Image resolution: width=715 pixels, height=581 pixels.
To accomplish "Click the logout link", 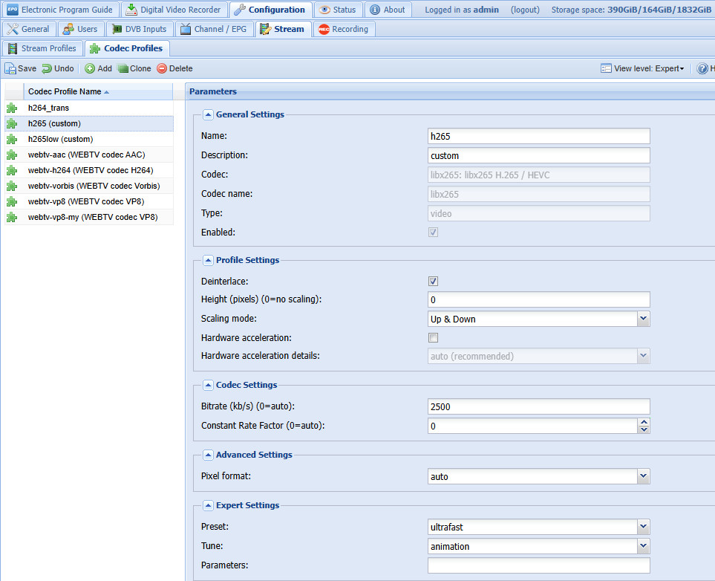I will point(525,10).
